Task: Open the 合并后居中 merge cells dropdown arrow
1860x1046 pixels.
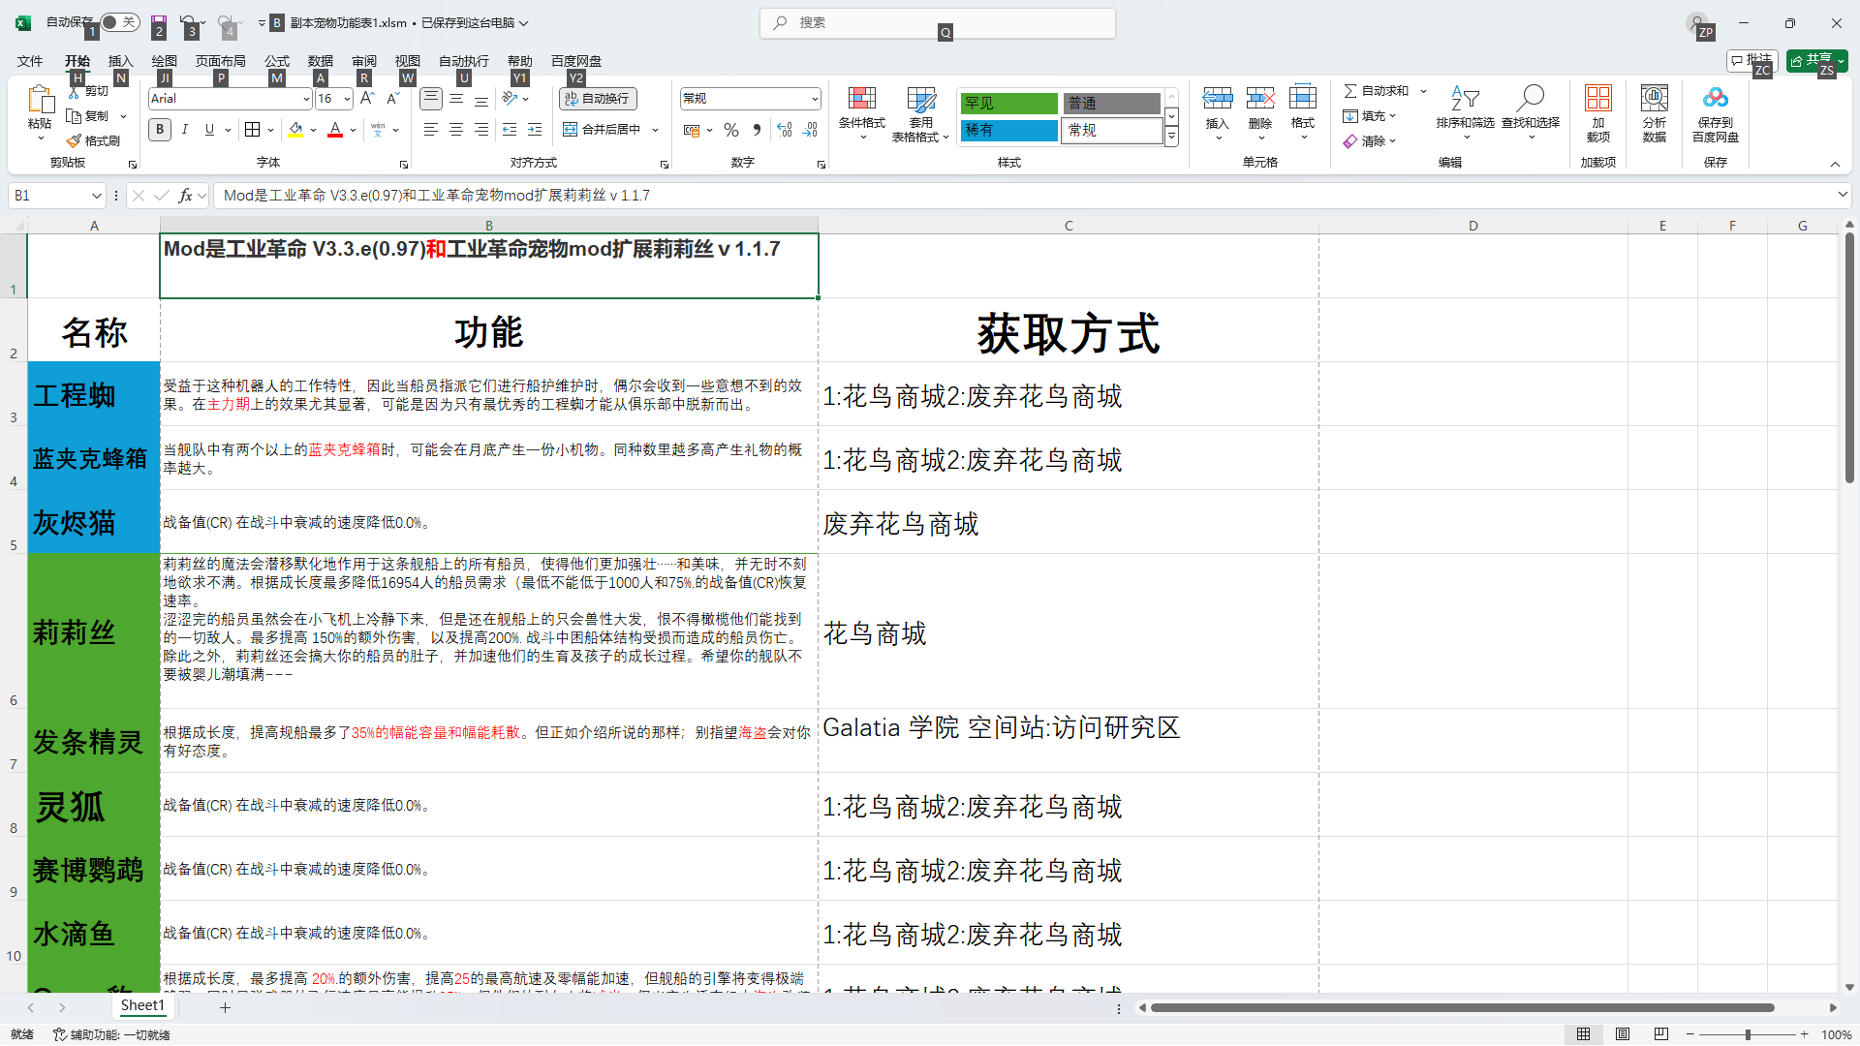Action: point(655,129)
